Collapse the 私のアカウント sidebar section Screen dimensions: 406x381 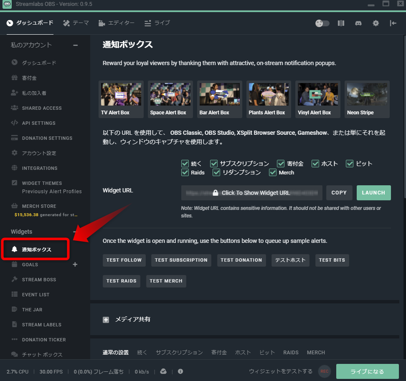tap(75, 45)
